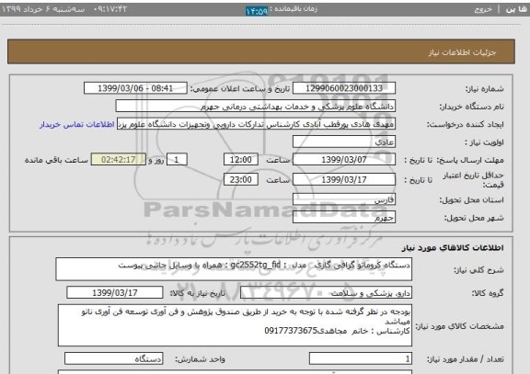The image size is (530, 374).
Task: Click validity time field 23:00
Action: (241, 179)
